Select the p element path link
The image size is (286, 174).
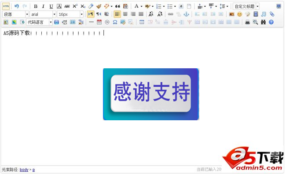click(33, 170)
